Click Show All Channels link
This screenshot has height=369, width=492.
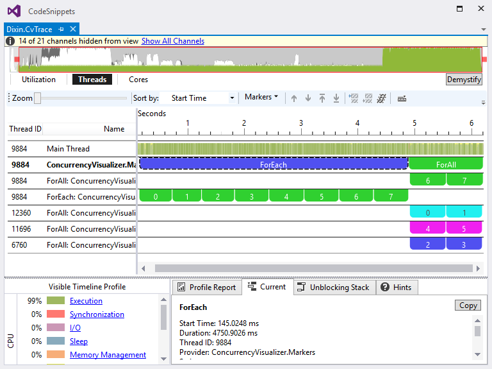(x=172, y=41)
